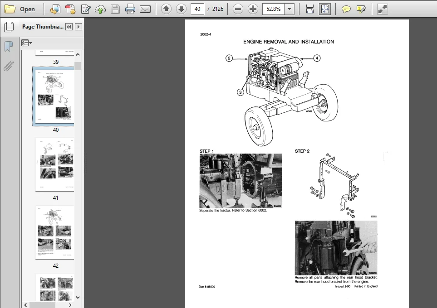The width and height of the screenshot is (437, 308).
Task: Toggle the Fit Full Page icon
Action: (325, 9)
